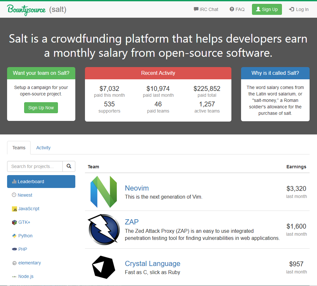
Task: Open the FAQ page
Action: (237, 9)
